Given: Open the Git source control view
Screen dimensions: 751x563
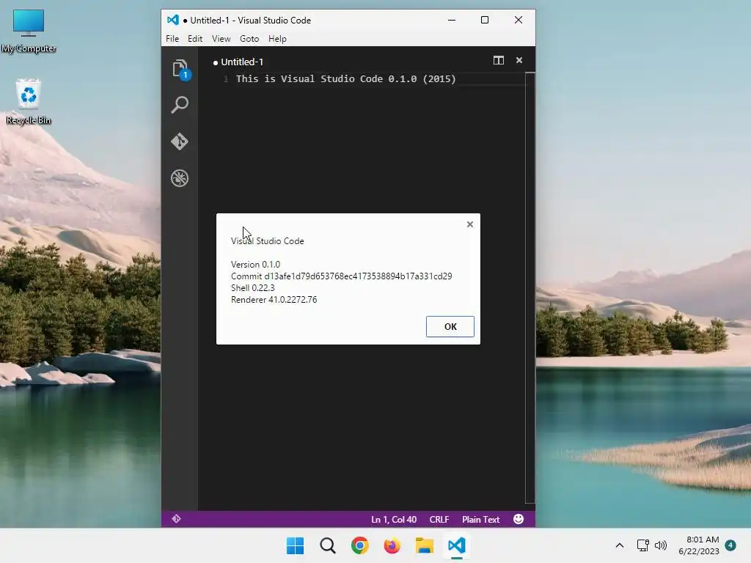Looking at the screenshot, I should coord(180,141).
